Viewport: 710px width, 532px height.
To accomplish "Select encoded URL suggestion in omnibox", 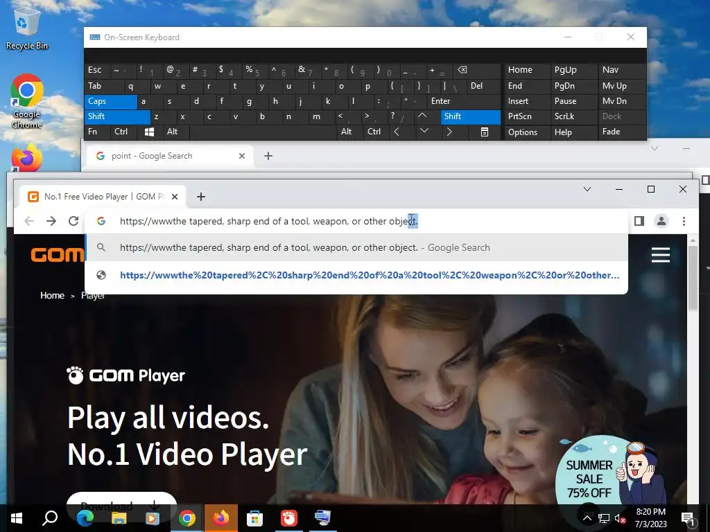I will coord(356,275).
